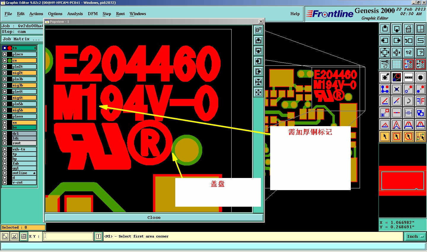Open the Step menu

click(107, 14)
